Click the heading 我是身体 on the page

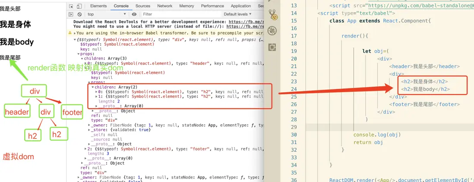tap(16, 25)
